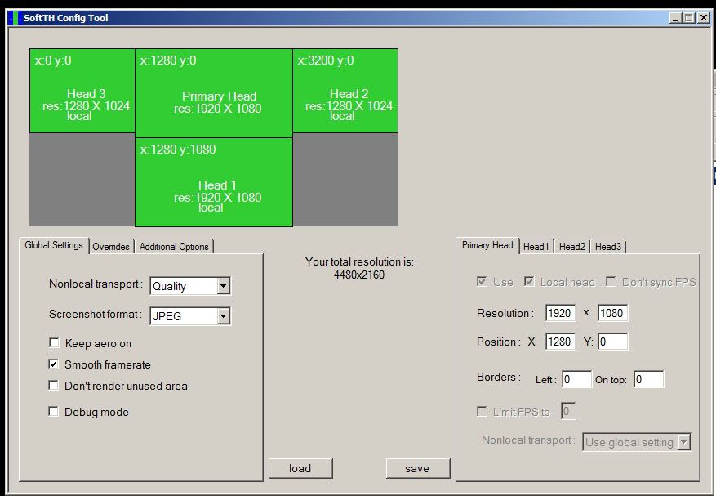This screenshot has width=716, height=496.
Task: Select the Head 2 monitor block
Action: tap(345, 91)
